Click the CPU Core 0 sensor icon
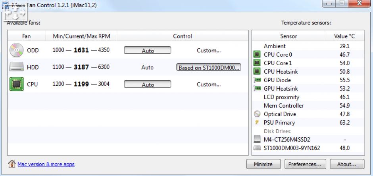Screen dimensions: 373x176 [257, 55]
